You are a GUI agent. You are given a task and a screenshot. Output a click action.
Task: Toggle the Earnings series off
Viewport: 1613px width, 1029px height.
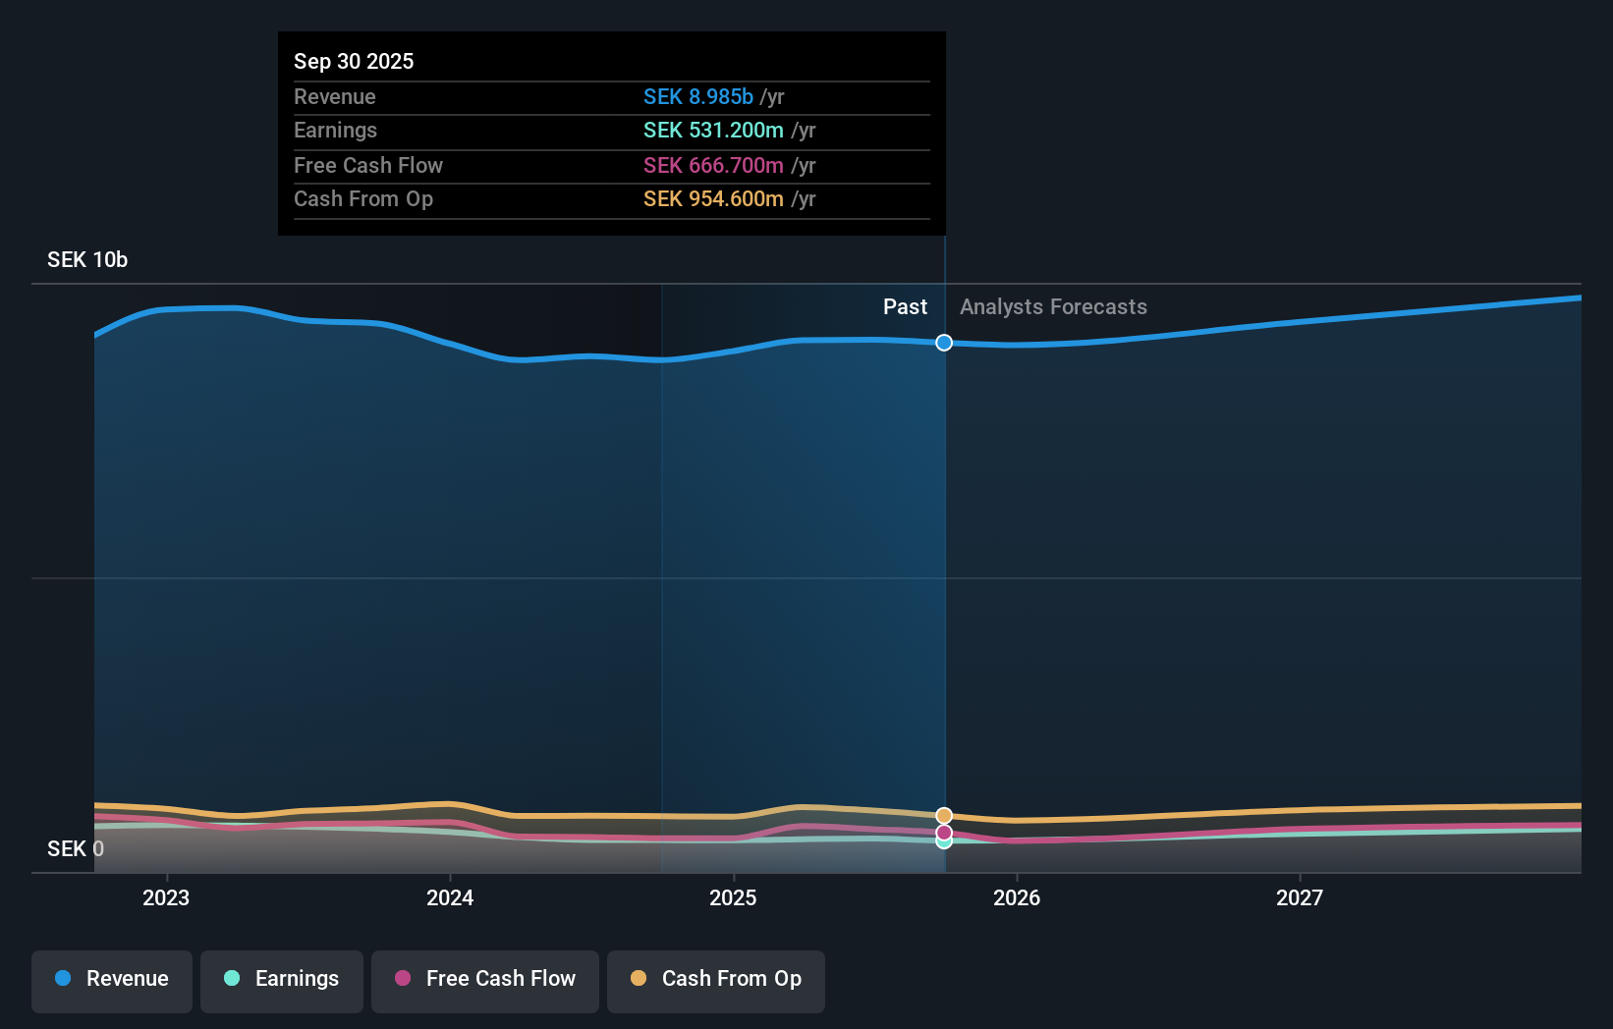[x=282, y=979]
